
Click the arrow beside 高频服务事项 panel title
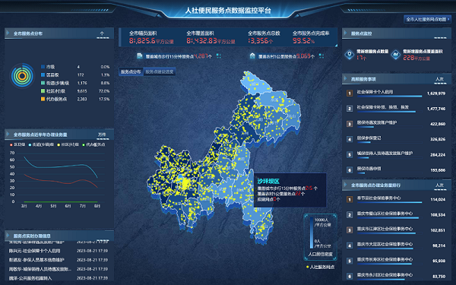click(x=345, y=78)
